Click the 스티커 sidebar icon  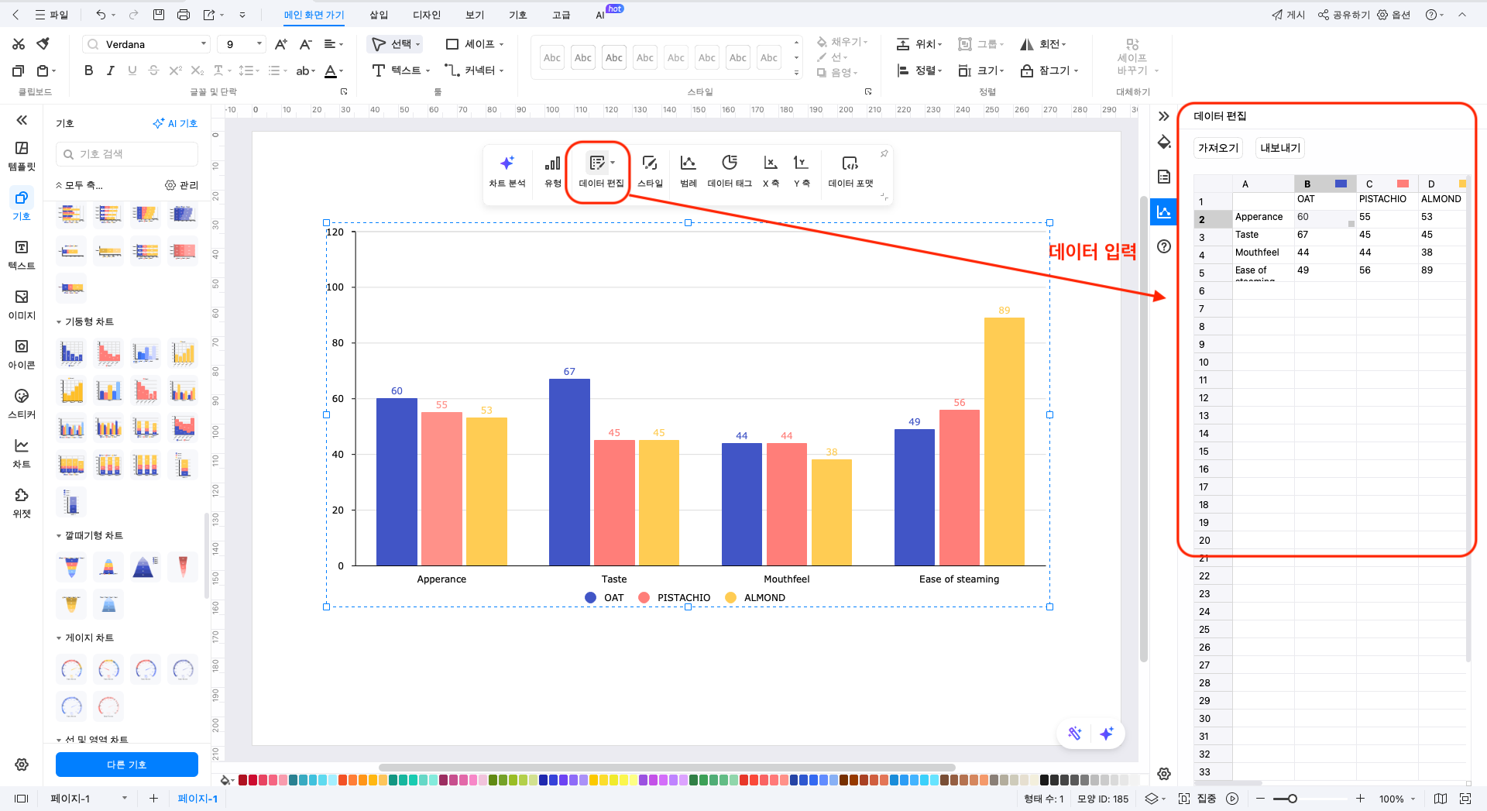click(x=21, y=403)
